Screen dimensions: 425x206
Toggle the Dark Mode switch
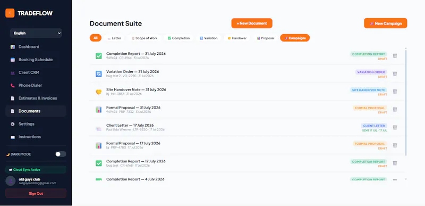pyautogui.click(x=61, y=154)
